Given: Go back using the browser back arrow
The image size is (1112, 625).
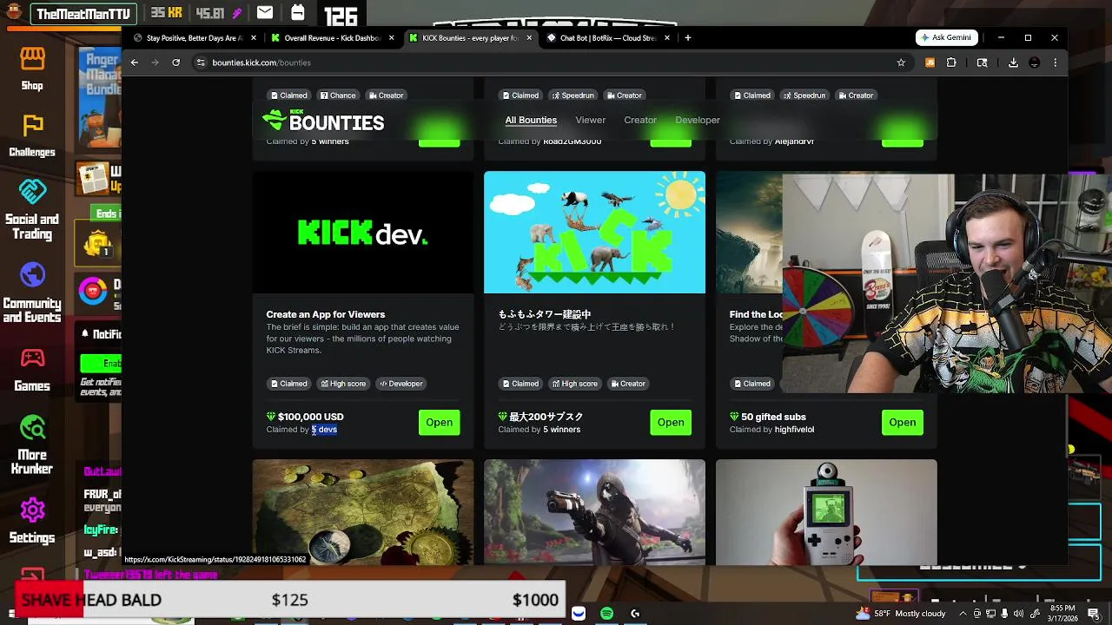Looking at the screenshot, I should point(135,62).
